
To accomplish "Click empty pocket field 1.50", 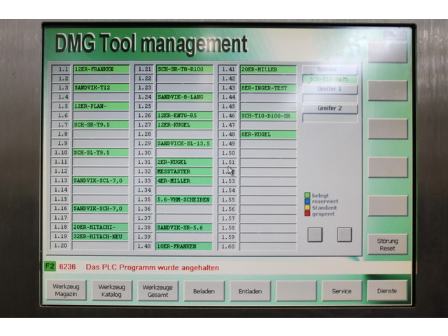I will (268, 153).
